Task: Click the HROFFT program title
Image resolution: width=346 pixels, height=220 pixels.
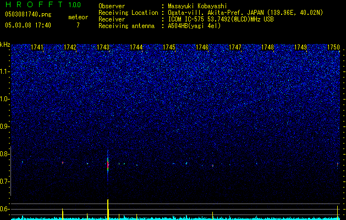Action: (34, 4)
